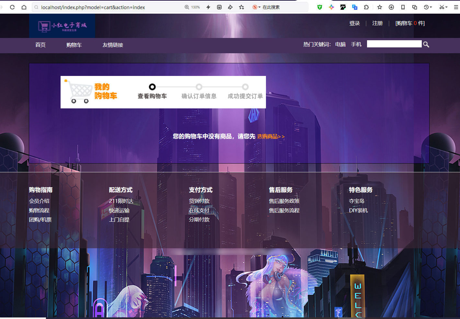Open 夺宝岛 footer link

(x=357, y=201)
